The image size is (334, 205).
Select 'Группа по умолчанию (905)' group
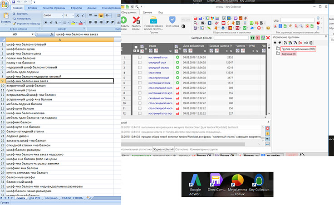point(297,49)
